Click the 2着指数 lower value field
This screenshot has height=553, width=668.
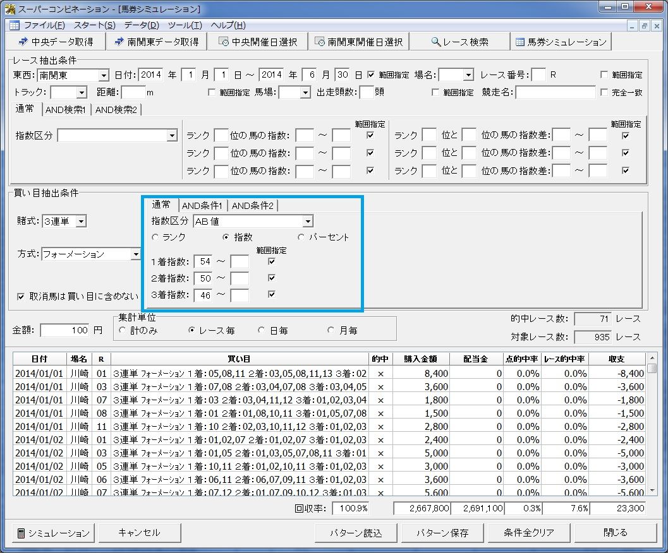click(203, 278)
